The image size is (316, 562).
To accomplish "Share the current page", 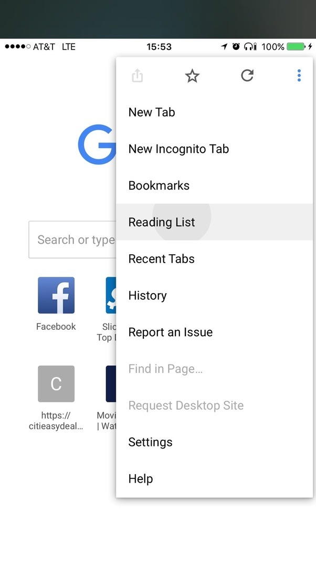I will [x=137, y=75].
